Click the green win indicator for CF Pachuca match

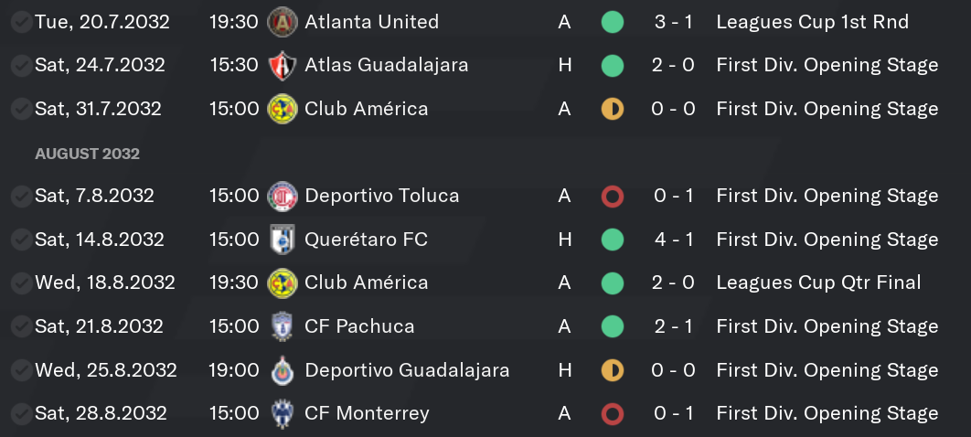(x=613, y=326)
